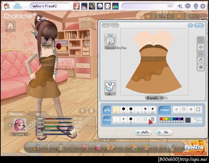The width and height of the screenshot is (209, 163).
Task: Click the pink-haired character avatar in top bar
Action: pos(76,6)
